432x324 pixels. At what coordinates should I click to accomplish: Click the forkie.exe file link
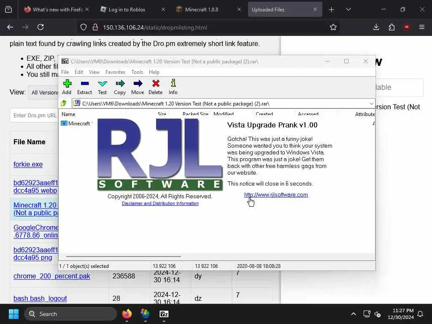coord(28,164)
